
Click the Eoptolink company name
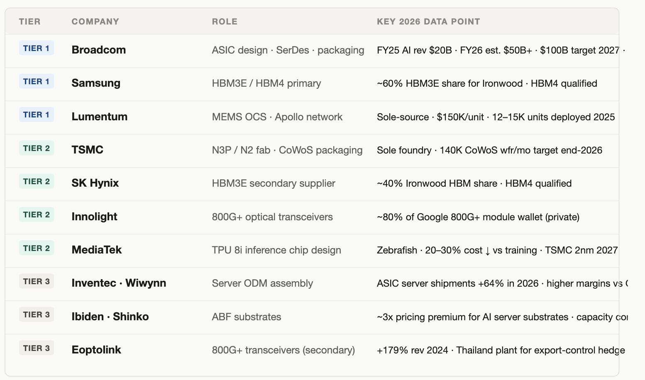96,350
